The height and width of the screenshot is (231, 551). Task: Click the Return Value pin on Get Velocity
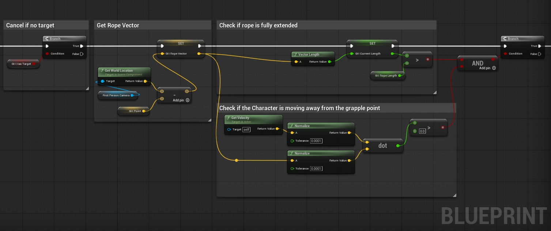click(x=277, y=129)
